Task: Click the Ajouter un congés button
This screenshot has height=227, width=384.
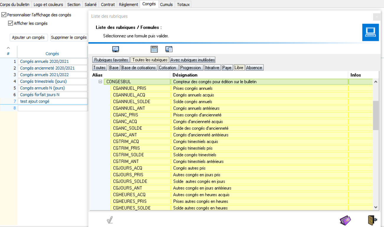Action: pos(28,38)
